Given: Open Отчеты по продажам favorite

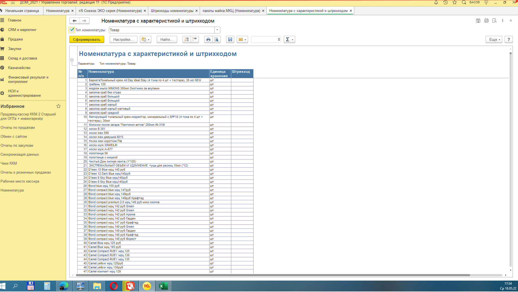Looking at the screenshot, I should [x=18, y=128].
